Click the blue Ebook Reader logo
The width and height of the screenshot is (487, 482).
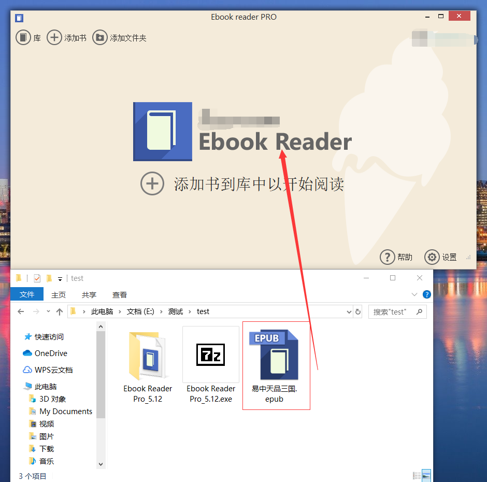[x=163, y=132]
